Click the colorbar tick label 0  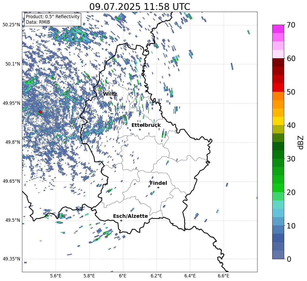(289, 259)
